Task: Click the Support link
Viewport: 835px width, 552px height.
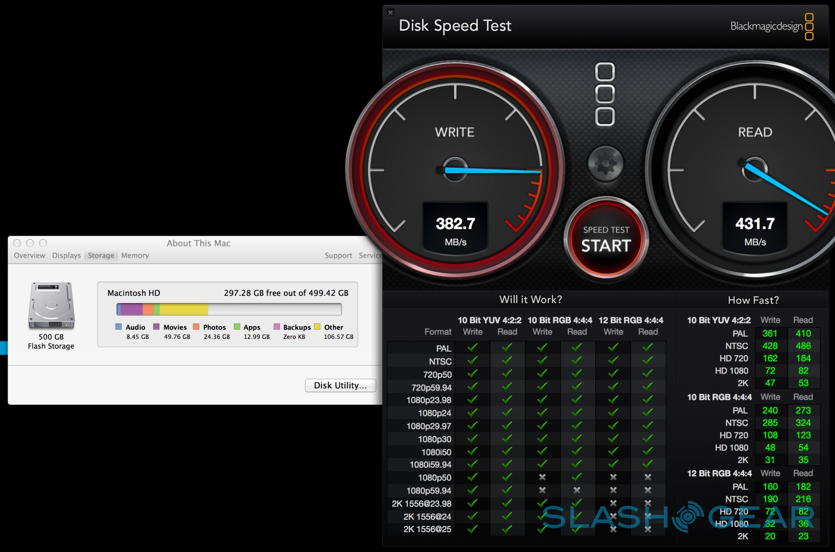Action: (x=338, y=256)
